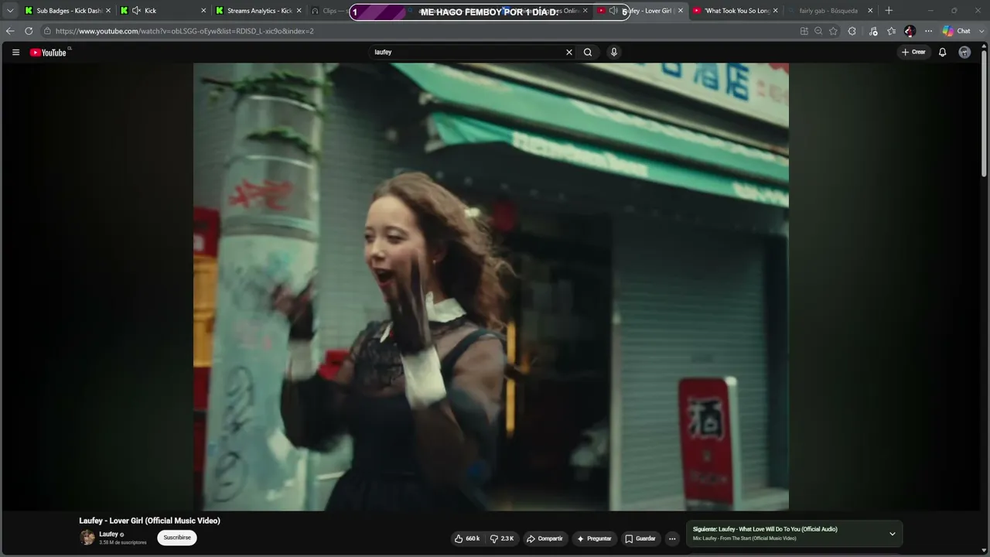Open YouTube notifications bell
Screen dimensions: 990x557
pos(942,53)
